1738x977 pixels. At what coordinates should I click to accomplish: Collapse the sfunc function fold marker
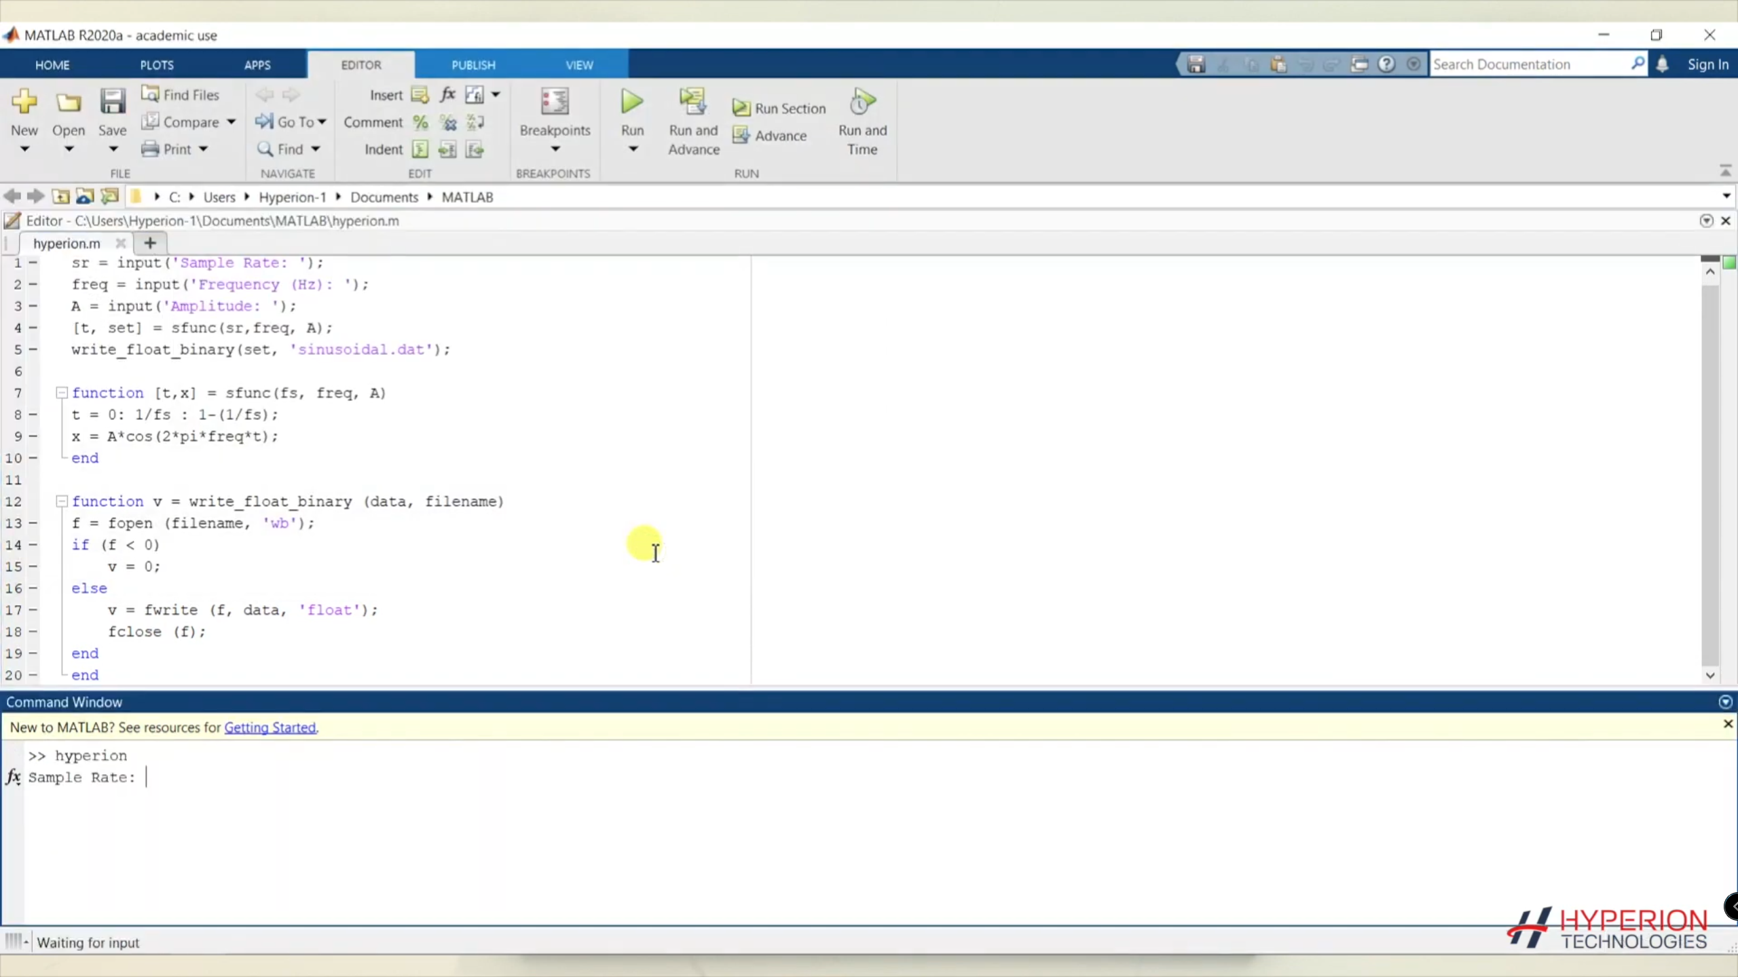62,392
